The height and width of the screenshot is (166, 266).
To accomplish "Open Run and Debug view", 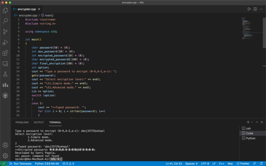I will [5, 42].
